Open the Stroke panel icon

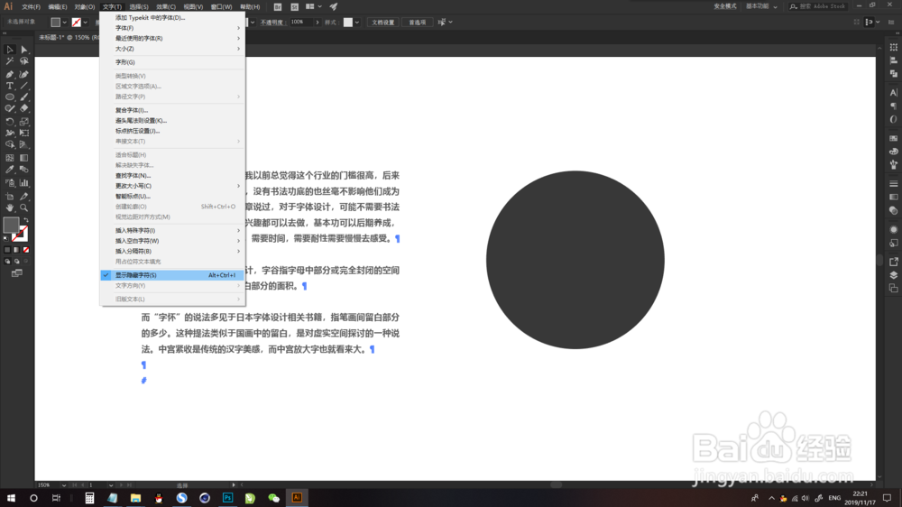tap(893, 183)
